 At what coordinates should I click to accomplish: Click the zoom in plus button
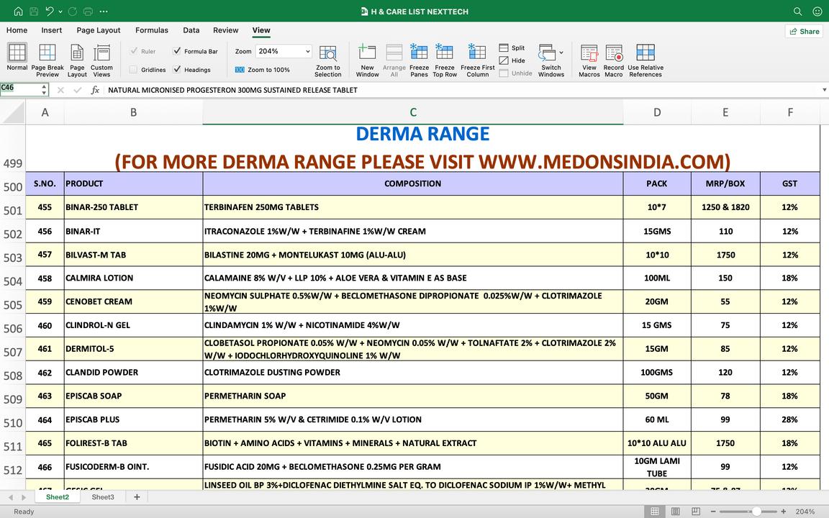(x=784, y=511)
